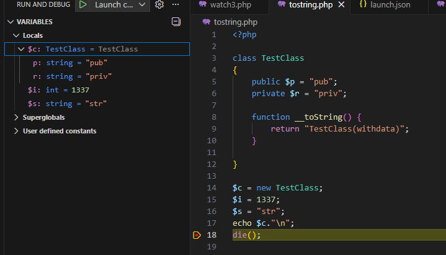Open launch.json via the gear icon
446x255 pixels.
click(x=159, y=5)
